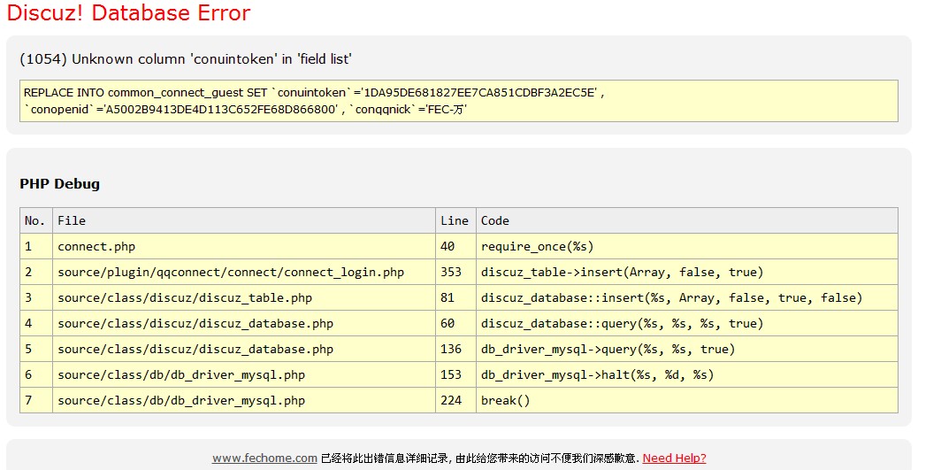Screen dimensions: 933x470
Task: Click the "Discuz! Database Error" heading
Action: click(128, 13)
